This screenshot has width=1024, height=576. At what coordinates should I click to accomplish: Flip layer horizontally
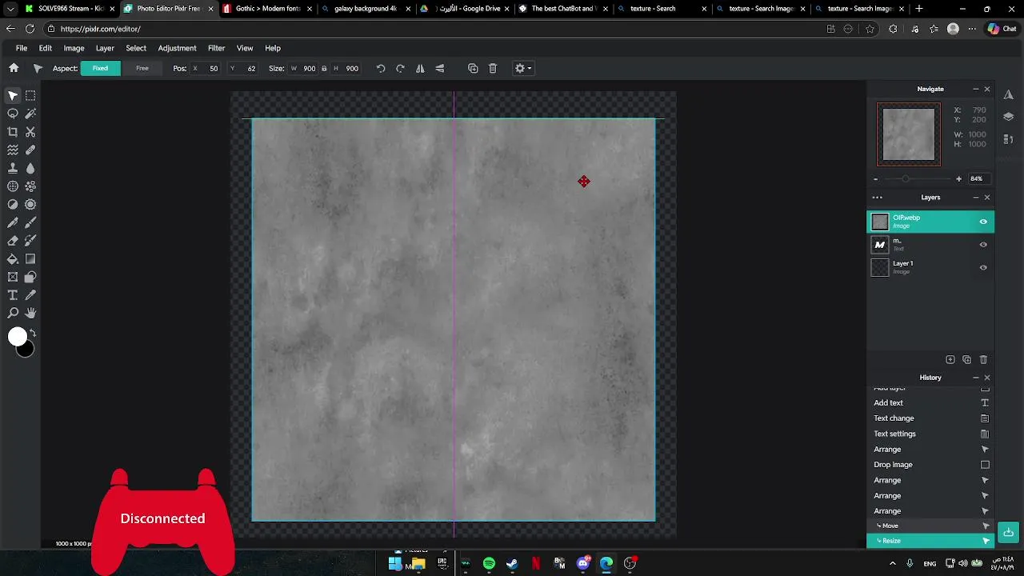[x=420, y=68]
